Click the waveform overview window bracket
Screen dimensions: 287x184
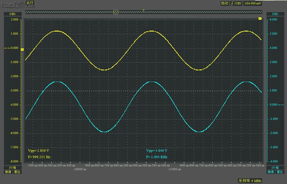pos(116,13)
